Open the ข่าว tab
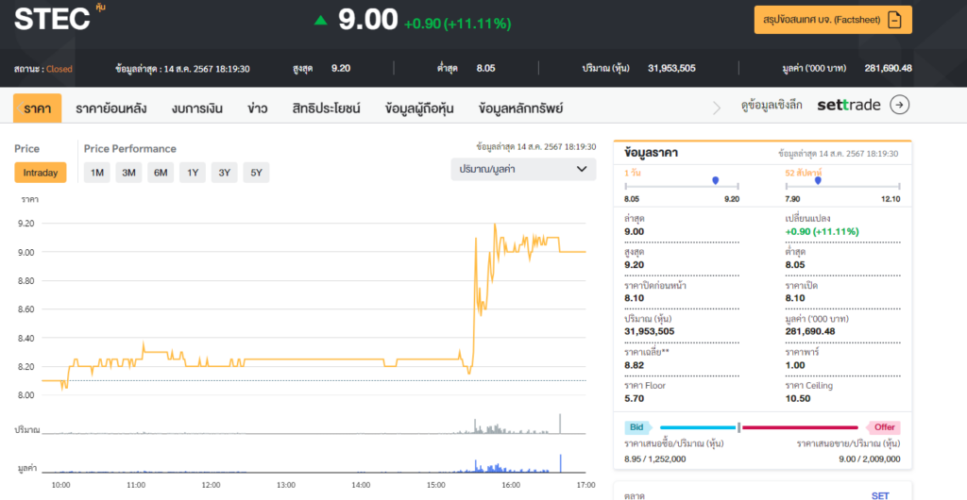Viewport: 967px width, 500px height. (257, 109)
